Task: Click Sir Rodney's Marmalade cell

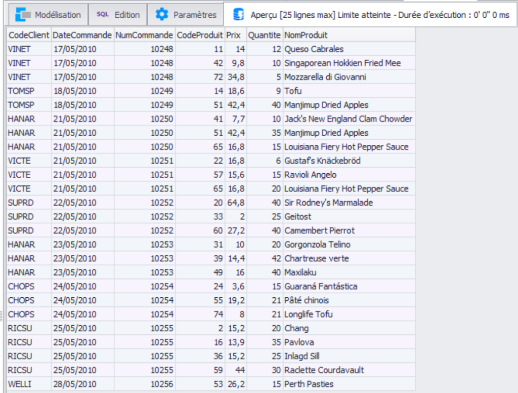Action: [x=349, y=203]
